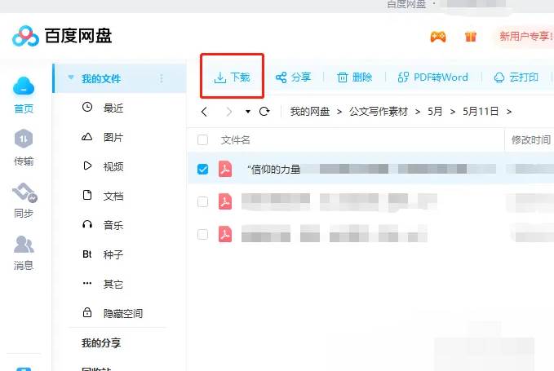
Task: Open the game controller icon
Action: (438, 37)
